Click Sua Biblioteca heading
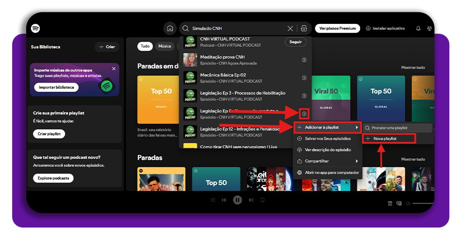This screenshot has width=462, height=241. (46, 47)
